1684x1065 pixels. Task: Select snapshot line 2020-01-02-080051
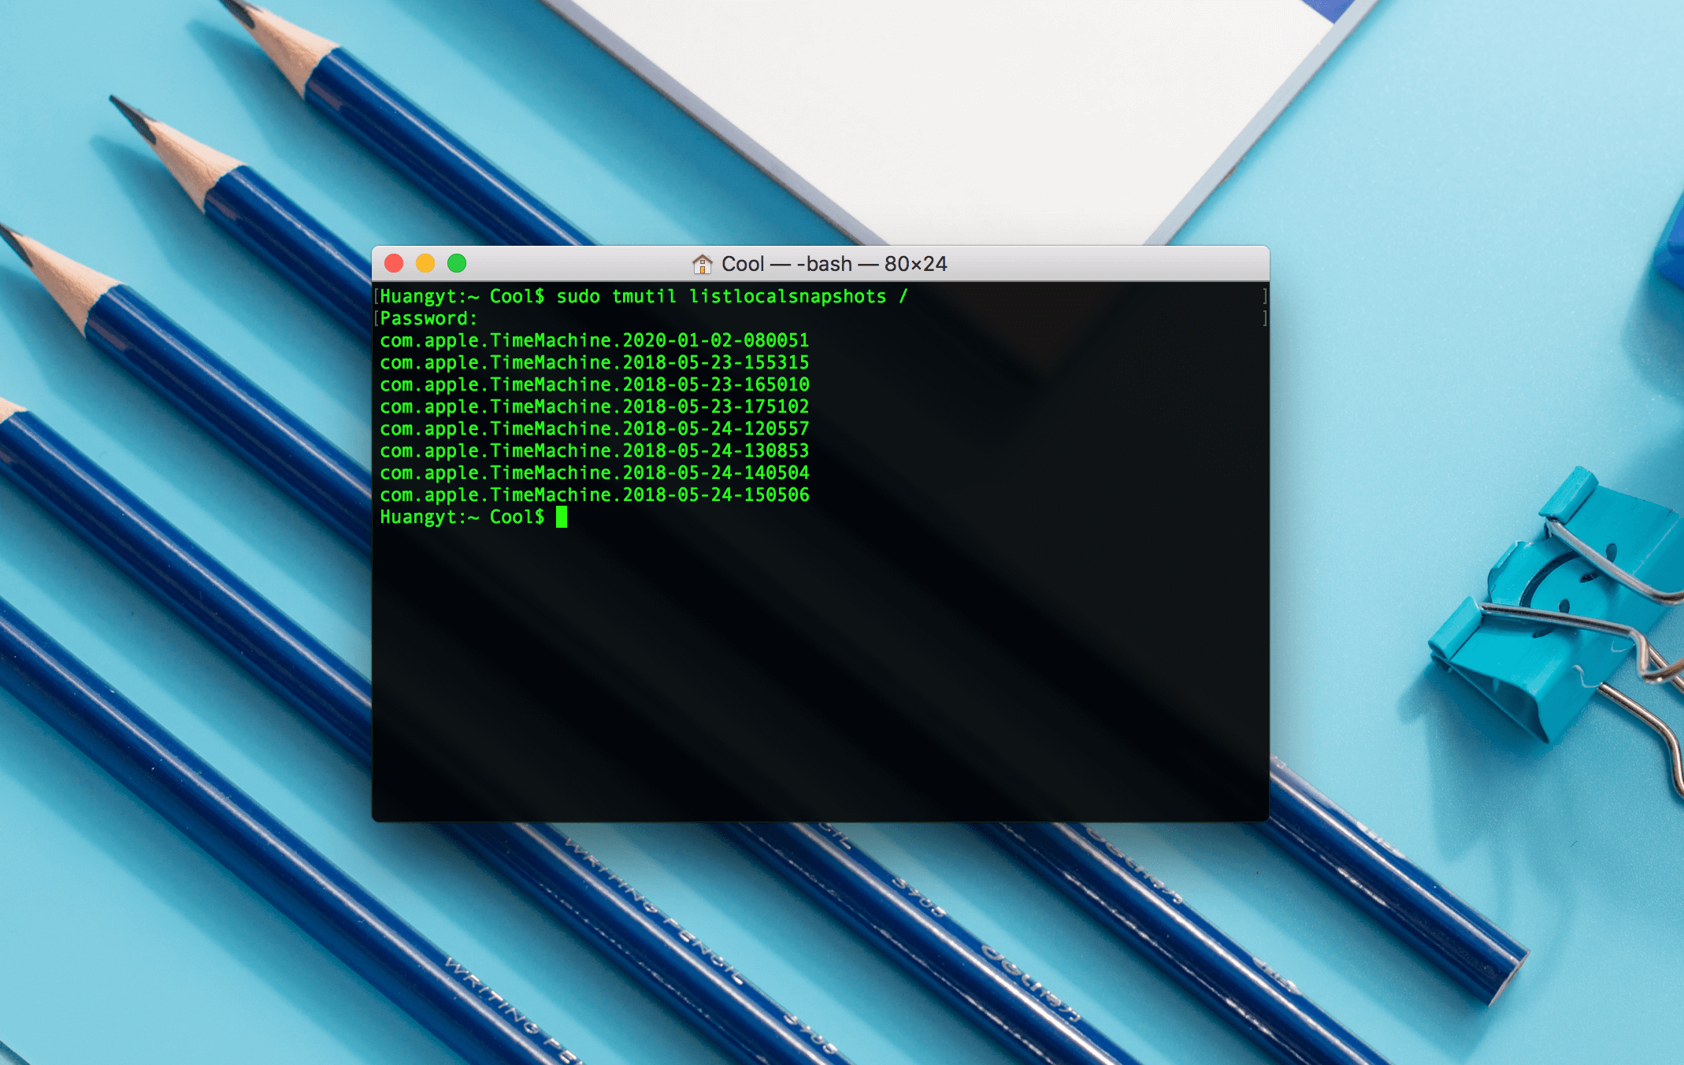coord(595,340)
